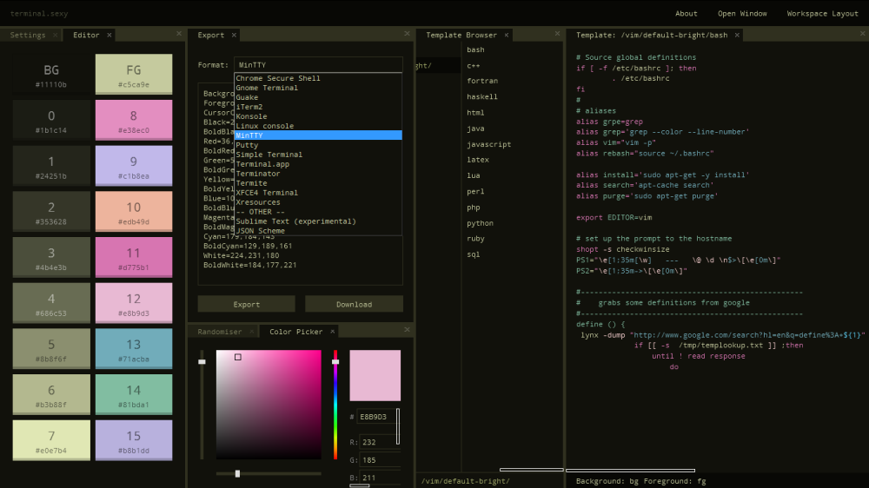Click the terminal.sexy logo
This screenshot has height=488, width=869.
click(x=39, y=13)
